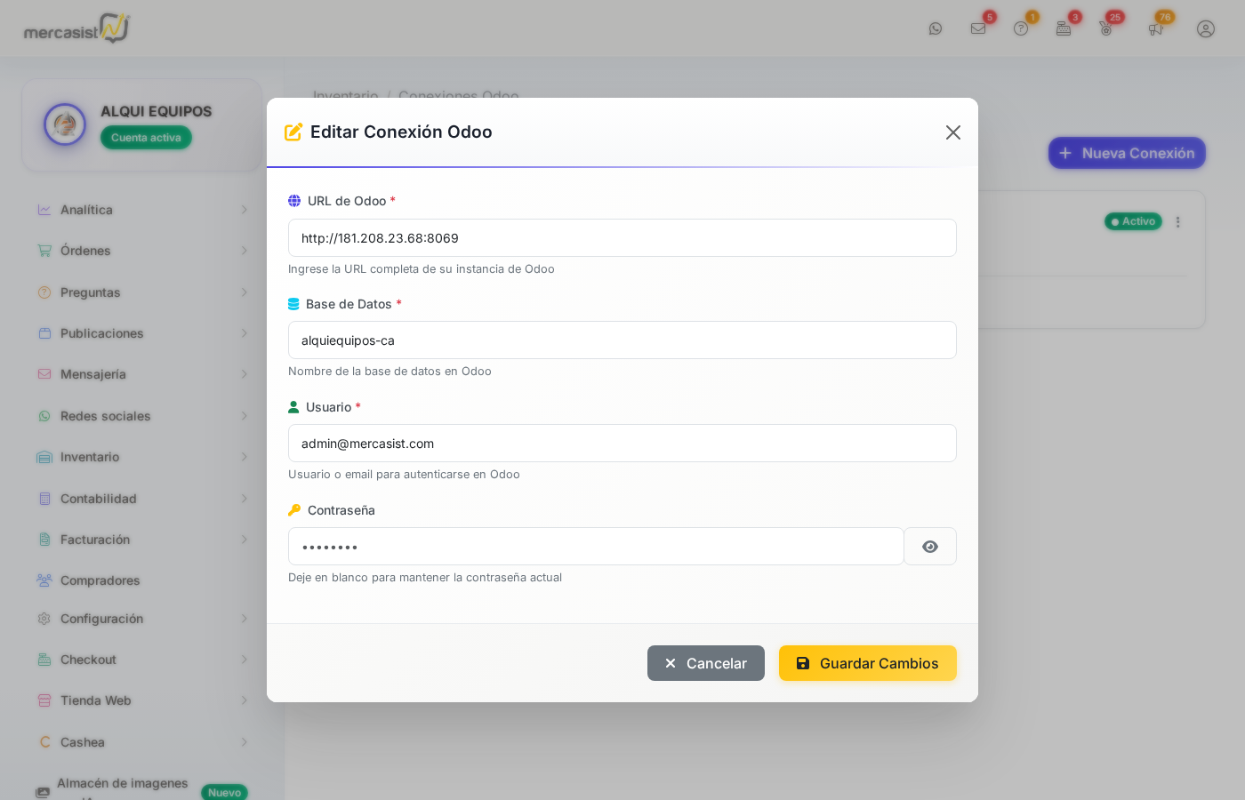
Task: Click the WhatsApp icon in top bar
Action: click(x=936, y=28)
